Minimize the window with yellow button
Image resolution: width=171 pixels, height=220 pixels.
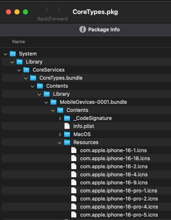[17, 12]
